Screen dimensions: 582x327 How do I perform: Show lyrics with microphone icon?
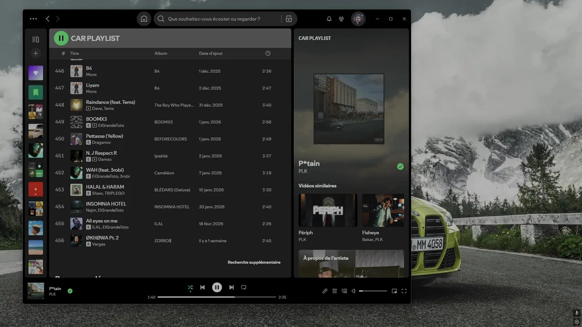pyautogui.click(x=325, y=291)
